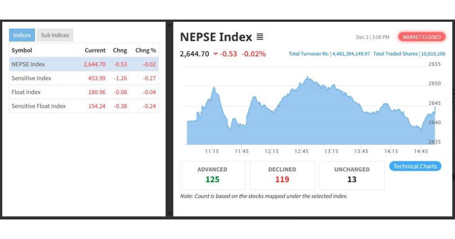This screenshot has width=455, height=239.
Task: Pick the Float Index row
Action: tap(84, 92)
